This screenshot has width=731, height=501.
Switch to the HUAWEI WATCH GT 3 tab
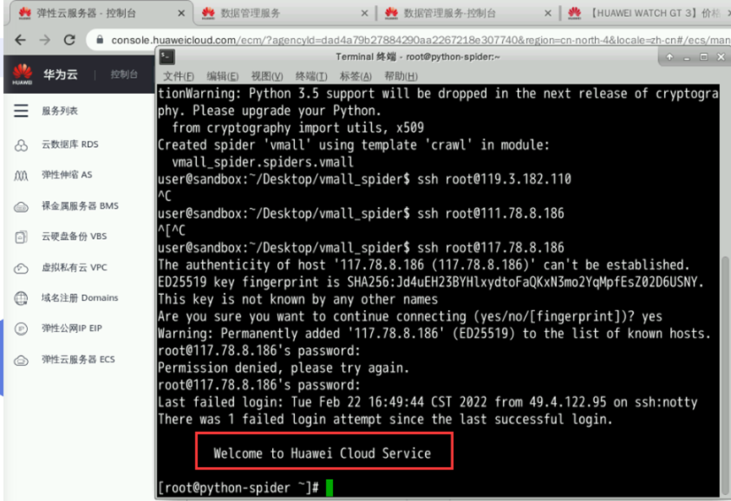coord(646,13)
